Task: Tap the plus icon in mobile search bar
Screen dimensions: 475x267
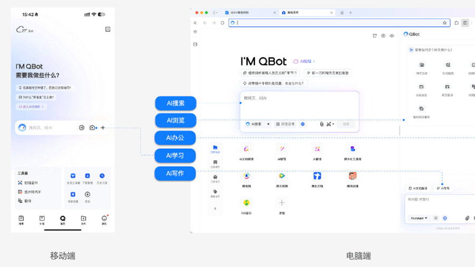Action: (103, 128)
